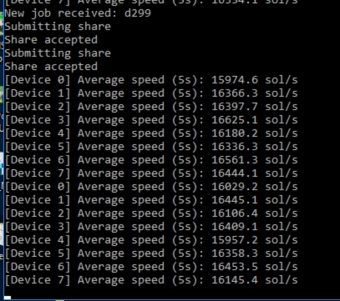Click the Device 7 line reading 16444.1 sol/s

[x=151, y=173]
